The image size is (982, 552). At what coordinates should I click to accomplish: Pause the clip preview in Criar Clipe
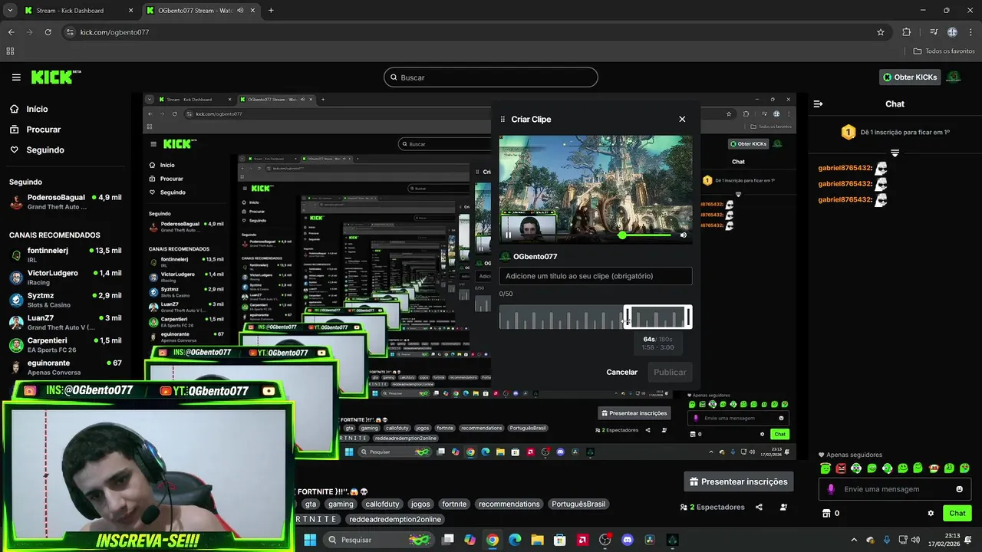click(x=508, y=235)
